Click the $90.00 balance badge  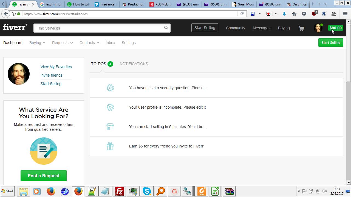point(336,28)
